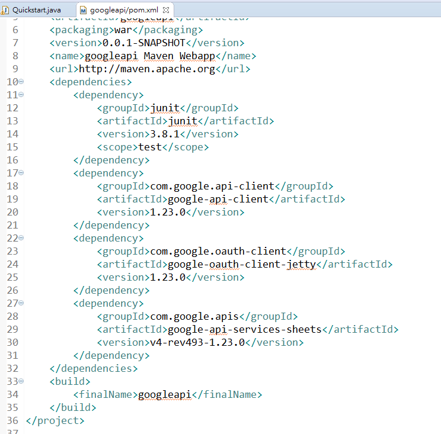
Task: Collapse the oauth-client dependency at line 22
Action: click(x=21, y=238)
